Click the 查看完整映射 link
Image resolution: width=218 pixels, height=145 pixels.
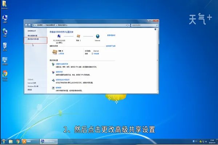111,36
